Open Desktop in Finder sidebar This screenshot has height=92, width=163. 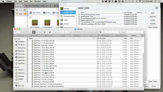tap(20, 51)
